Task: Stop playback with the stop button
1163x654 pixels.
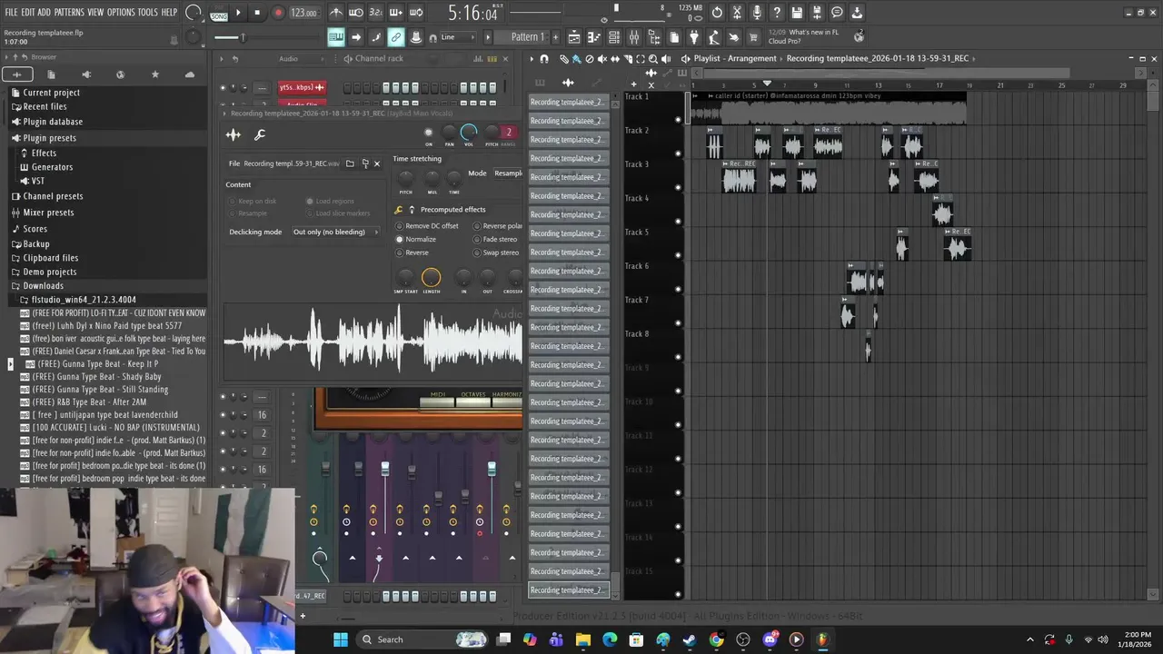Action: 257,13
